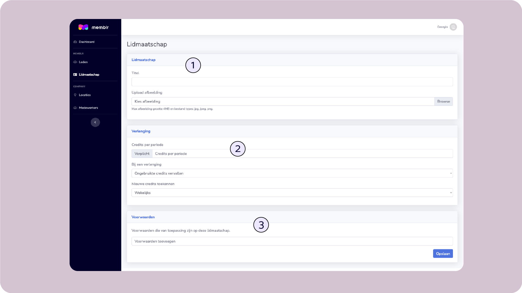Viewport: 522px width, 293px height.
Task: Open the Georgio user menu
Action: pyautogui.click(x=442, y=27)
